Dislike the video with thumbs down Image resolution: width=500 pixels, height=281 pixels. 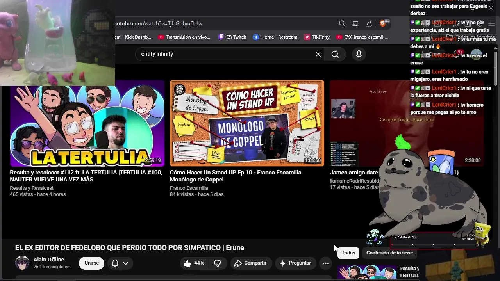[218, 263]
